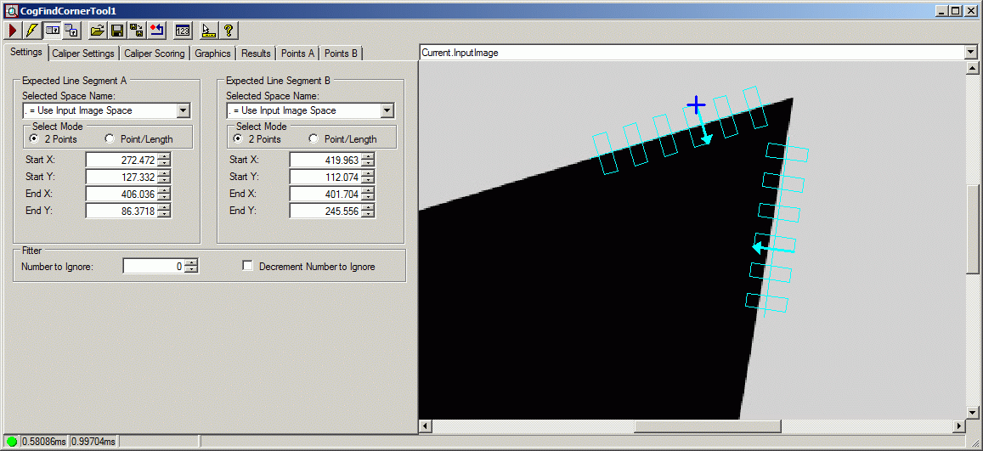Expand the Current.InputImage display dropdown
Viewport: 983px width, 451px height.
[x=971, y=53]
